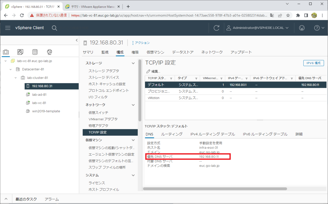Click the horizontal scrollbar in details pane
This screenshot has height=204, width=328.
pyautogui.click(x=215, y=189)
